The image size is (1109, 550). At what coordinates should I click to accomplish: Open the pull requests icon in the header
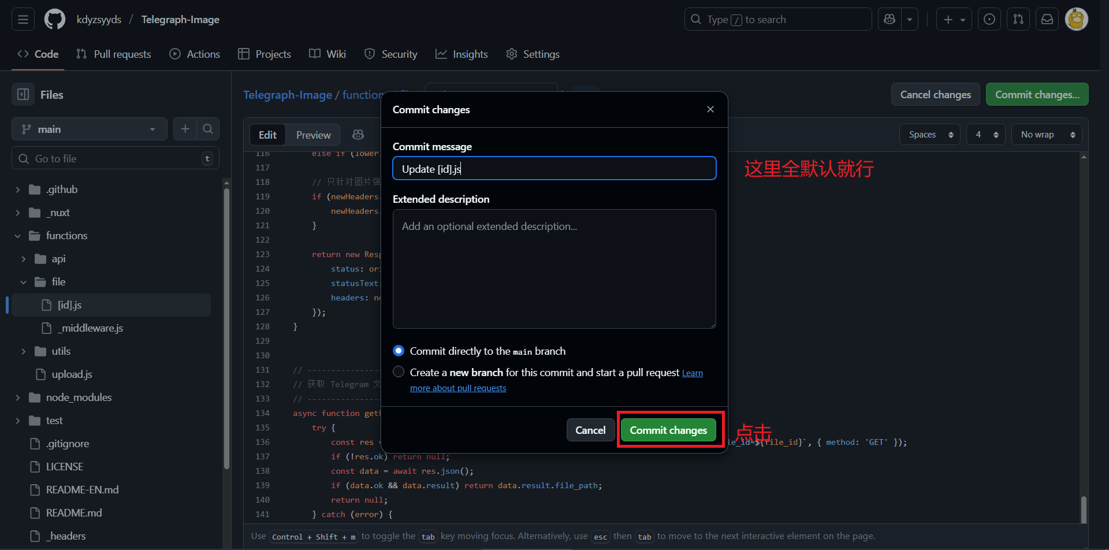click(1018, 20)
